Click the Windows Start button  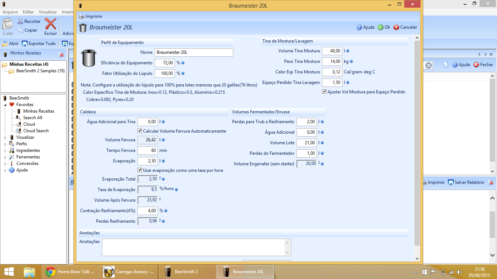(x=9, y=272)
